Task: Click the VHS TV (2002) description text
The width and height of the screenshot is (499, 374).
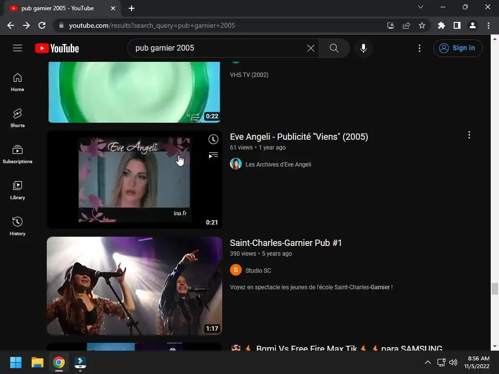Action: (x=249, y=75)
